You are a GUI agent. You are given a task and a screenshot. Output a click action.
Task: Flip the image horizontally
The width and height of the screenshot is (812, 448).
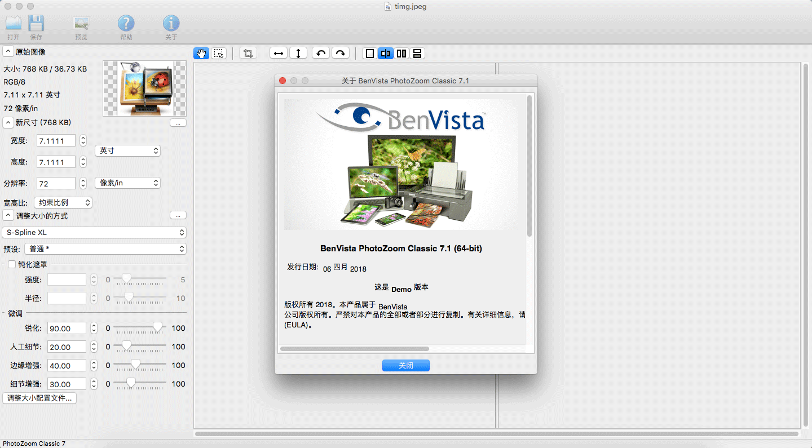[x=278, y=54]
